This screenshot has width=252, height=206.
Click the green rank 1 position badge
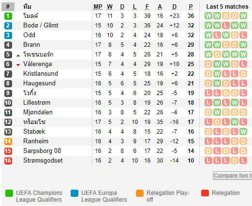[x=8, y=16]
